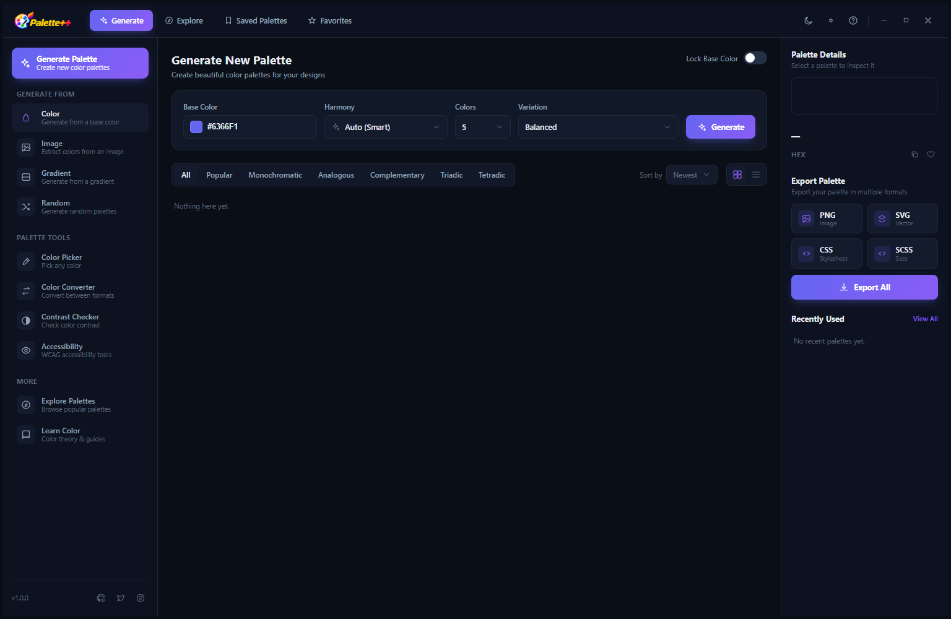Open the Favorites tab
Image resolution: width=951 pixels, height=619 pixels.
point(330,20)
